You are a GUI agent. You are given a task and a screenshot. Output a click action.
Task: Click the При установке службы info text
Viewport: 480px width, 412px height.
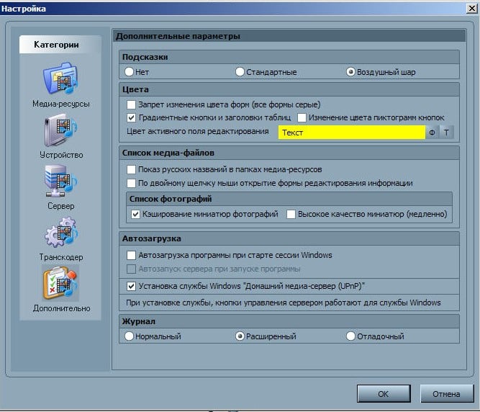click(283, 303)
